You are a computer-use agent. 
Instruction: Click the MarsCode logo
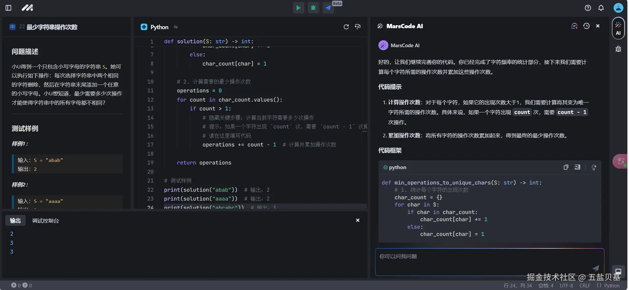pyautogui.click(x=27, y=8)
